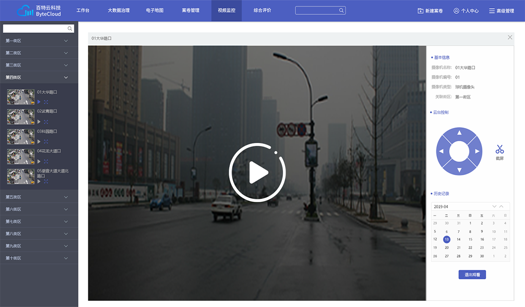The height and width of the screenshot is (307, 525).
Task: Open the 大数据治理 tab
Action: tap(118, 10)
